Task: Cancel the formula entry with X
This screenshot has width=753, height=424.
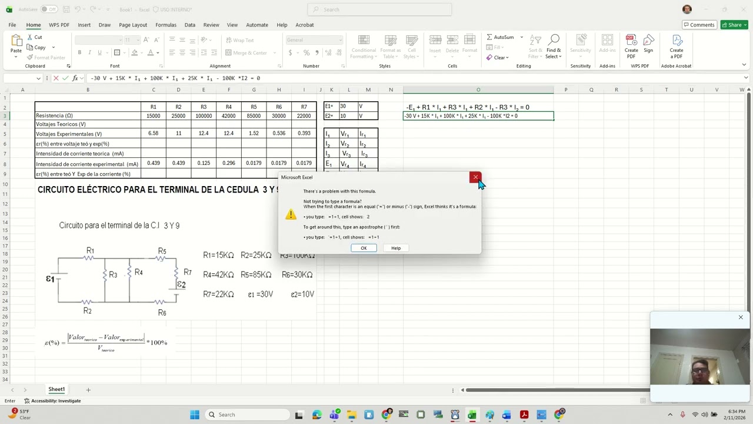Action: point(56,78)
